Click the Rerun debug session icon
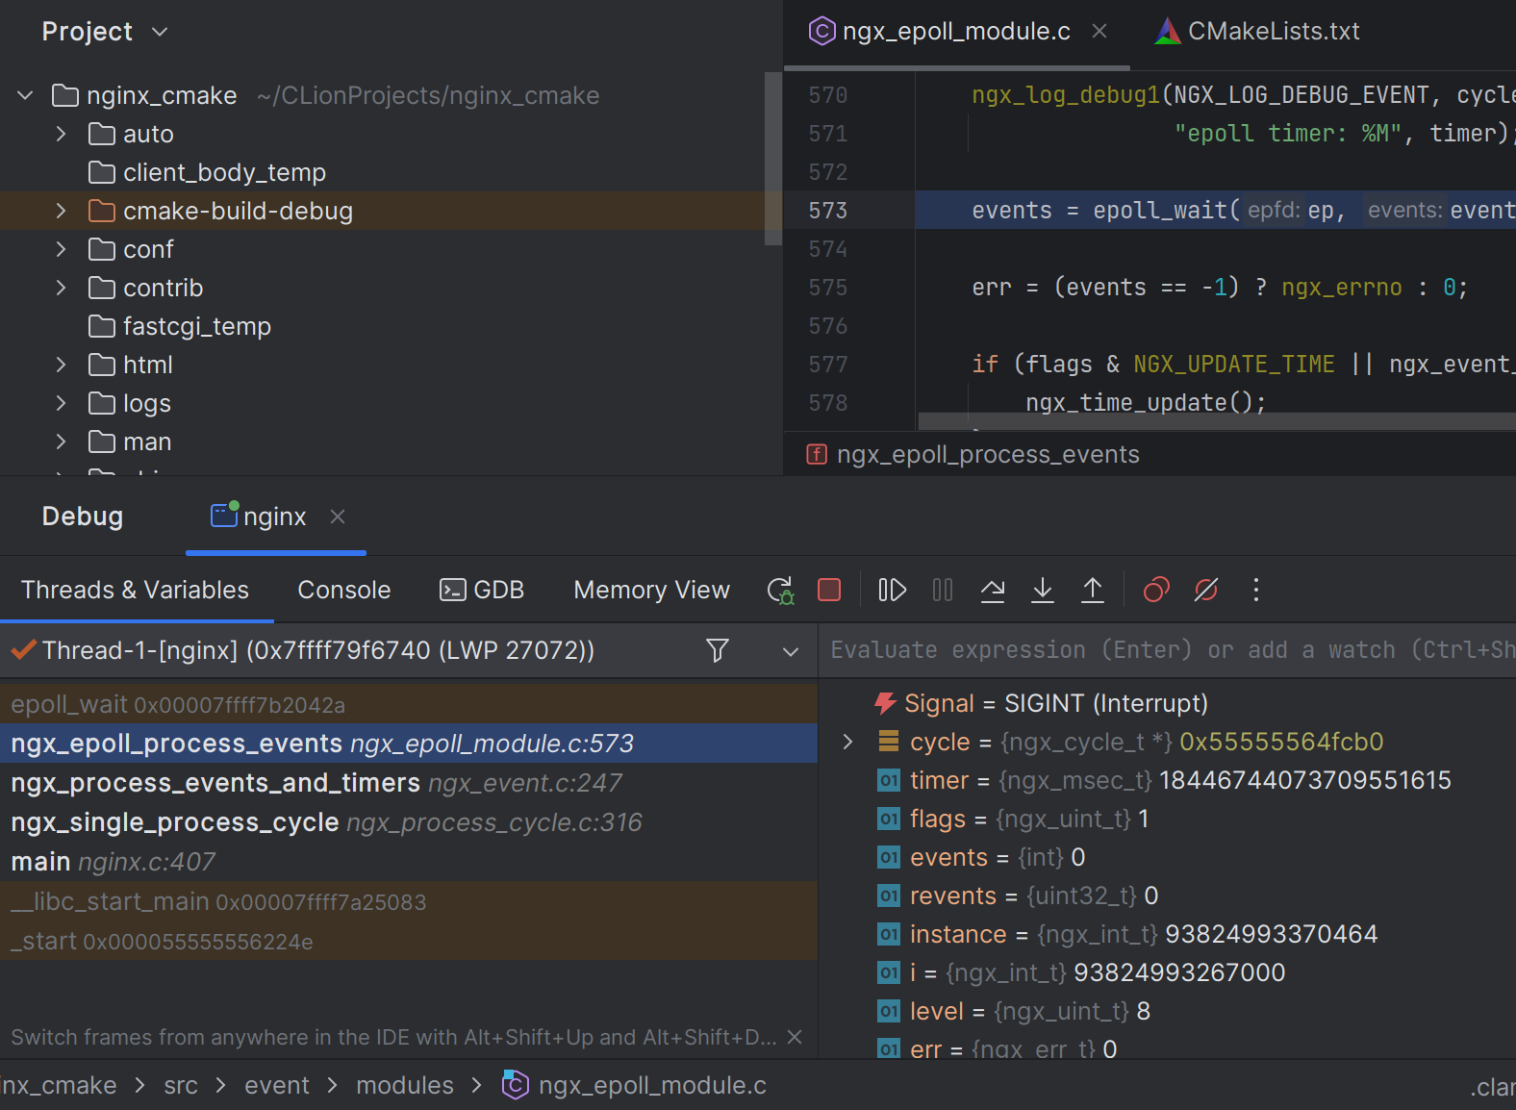Image resolution: width=1516 pixels, height=1110 pixels. click(x=780, y=590)
